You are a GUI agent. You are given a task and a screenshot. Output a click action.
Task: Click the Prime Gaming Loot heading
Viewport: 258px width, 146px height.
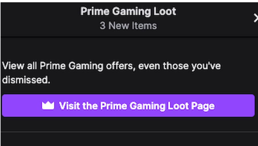[x=128, y=11]
